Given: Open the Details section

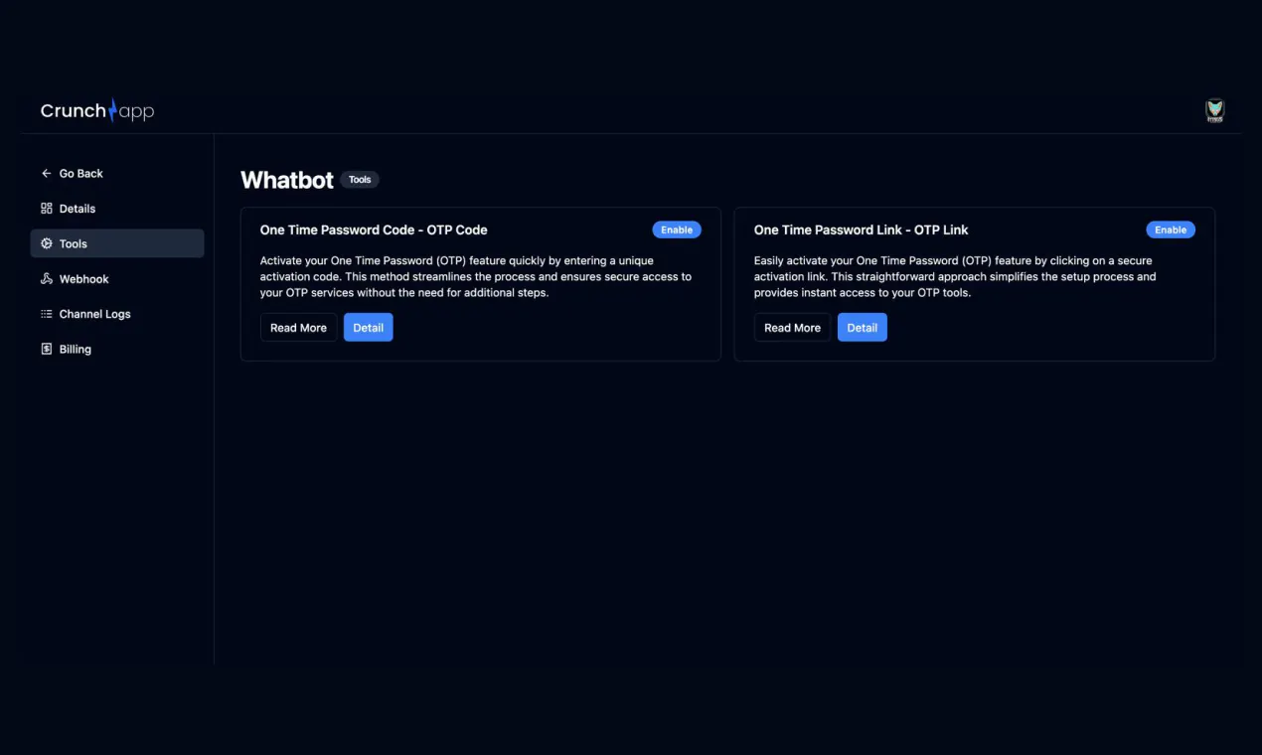Looking at the screenshot, I should click(117, 209).
